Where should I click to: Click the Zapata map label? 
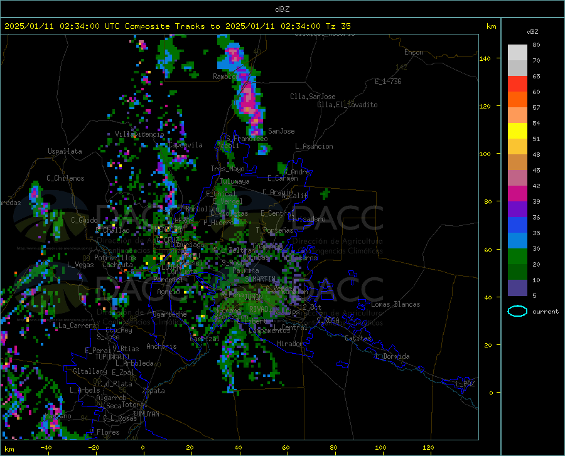point(154,391)
